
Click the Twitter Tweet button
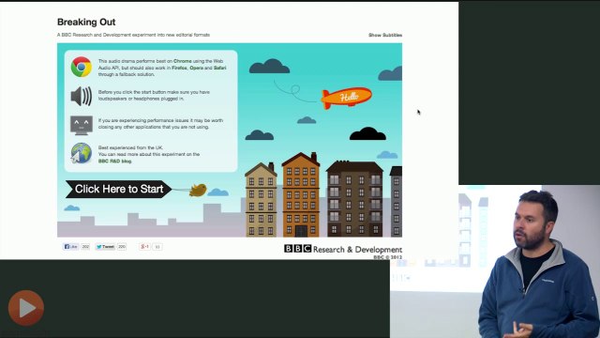(105, 247)
